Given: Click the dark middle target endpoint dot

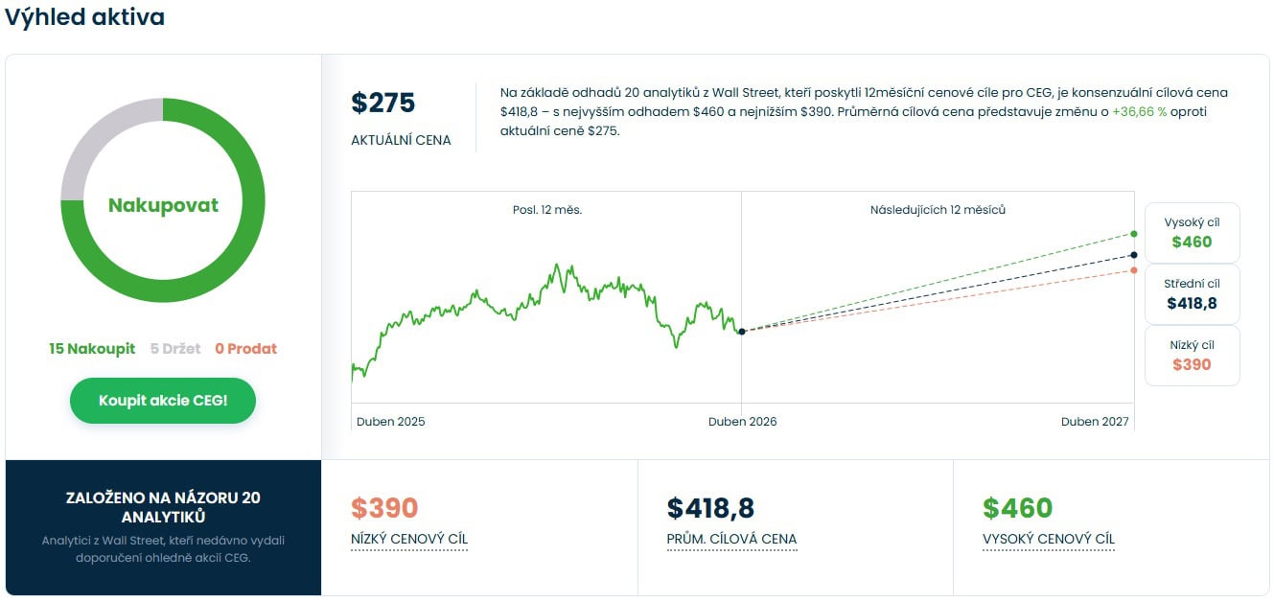Looking at the screenshot, I should pos(1134,255).
